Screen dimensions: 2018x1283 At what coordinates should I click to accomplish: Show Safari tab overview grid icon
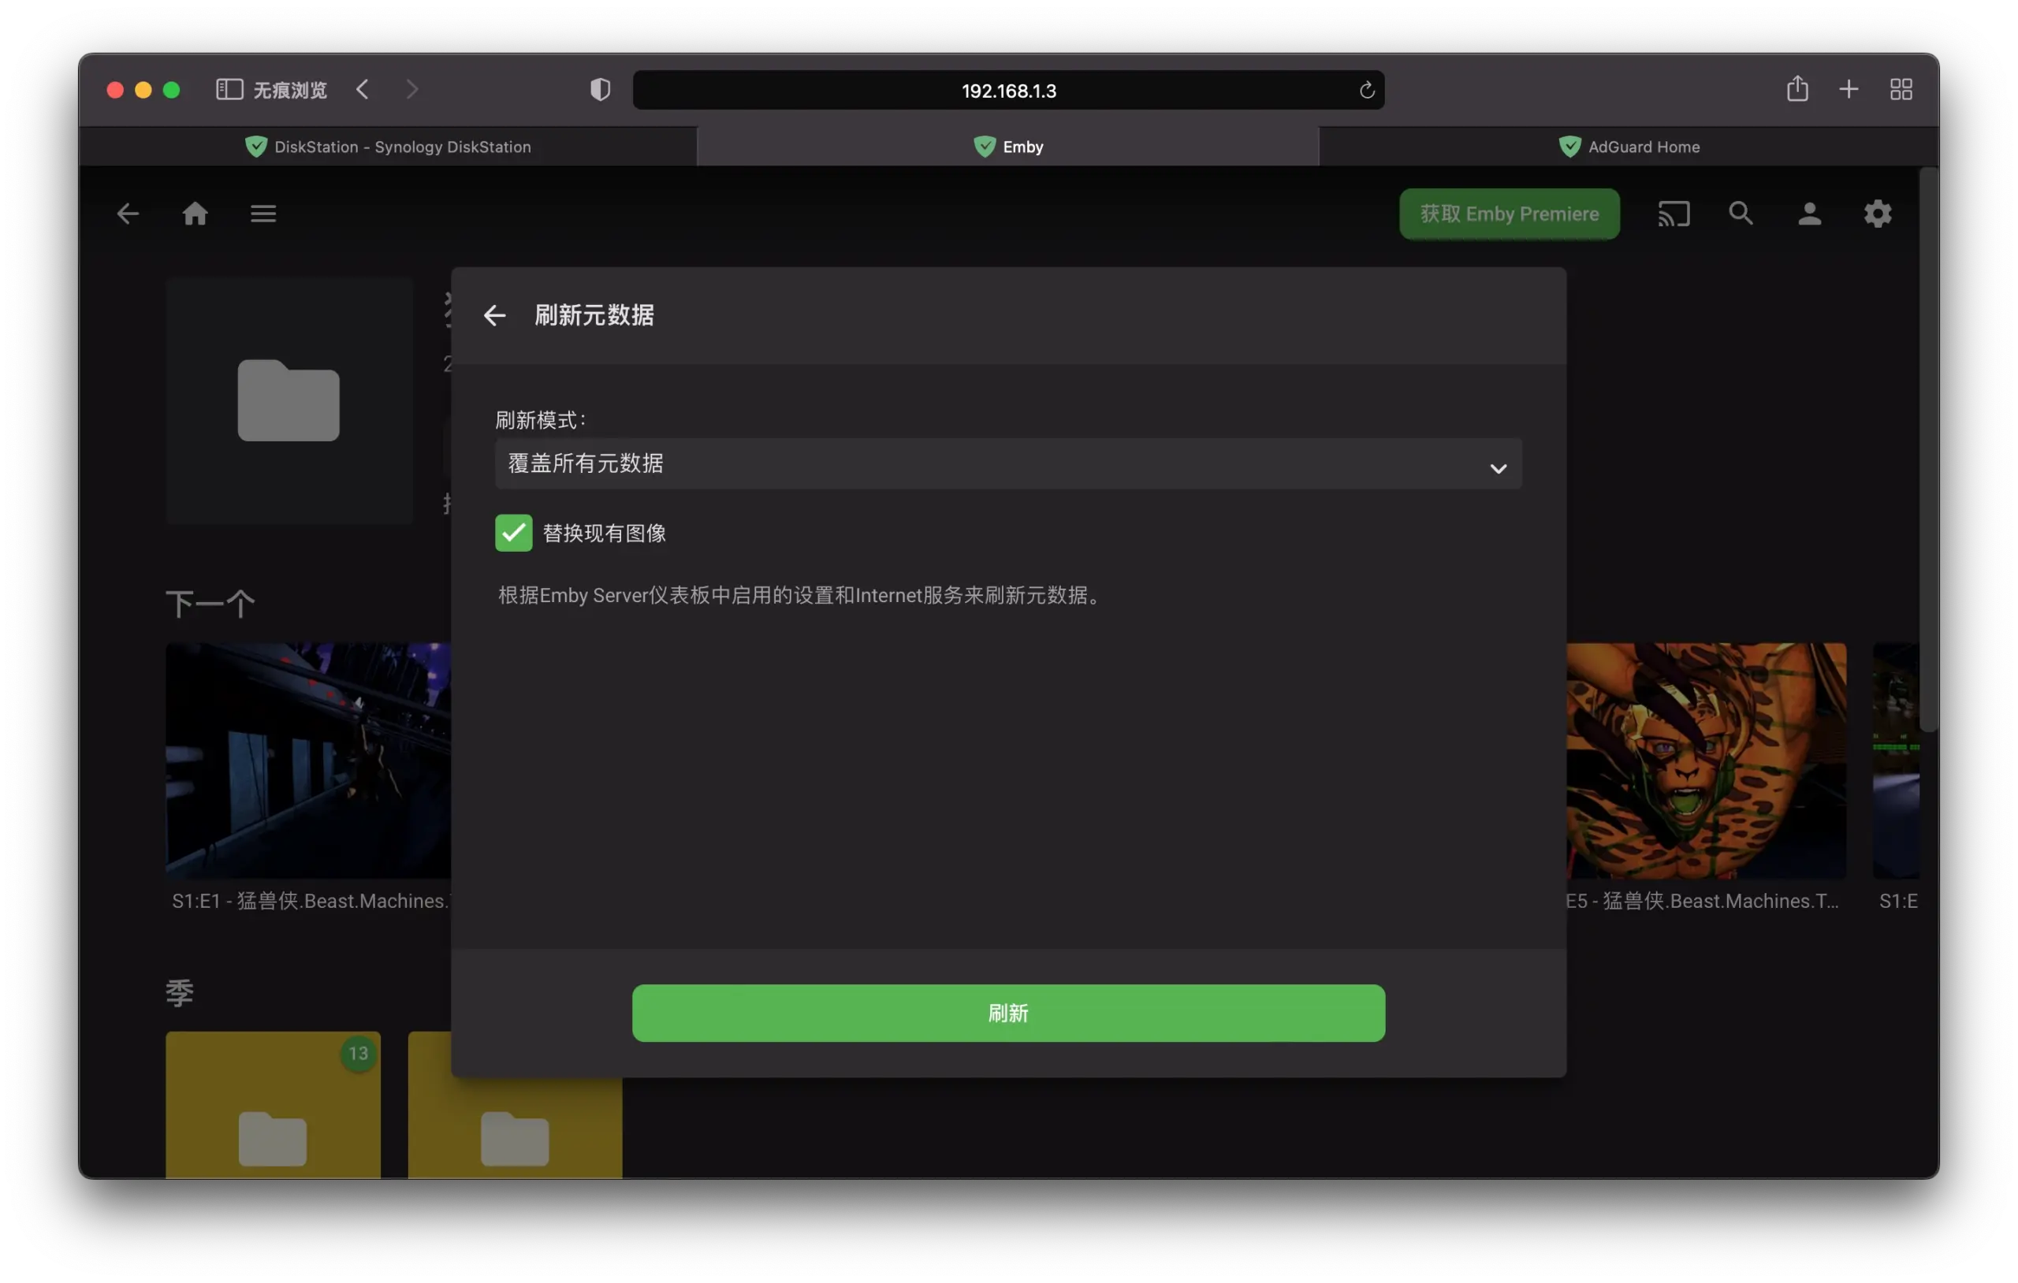(x=1901, y=90)
